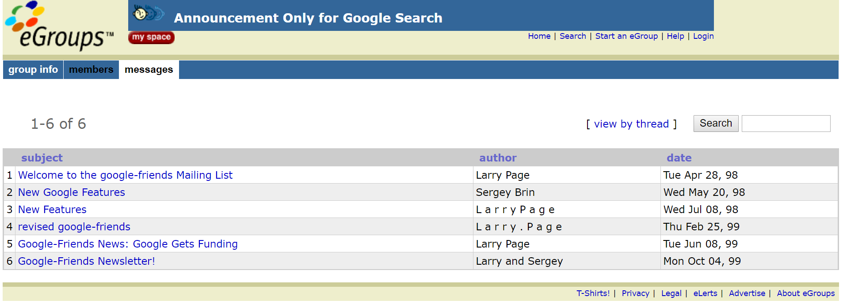Viewport: 843px width, 304px height.
Task: Focus the message search text field
Action: pyautogui.click(x=786, y=124)
